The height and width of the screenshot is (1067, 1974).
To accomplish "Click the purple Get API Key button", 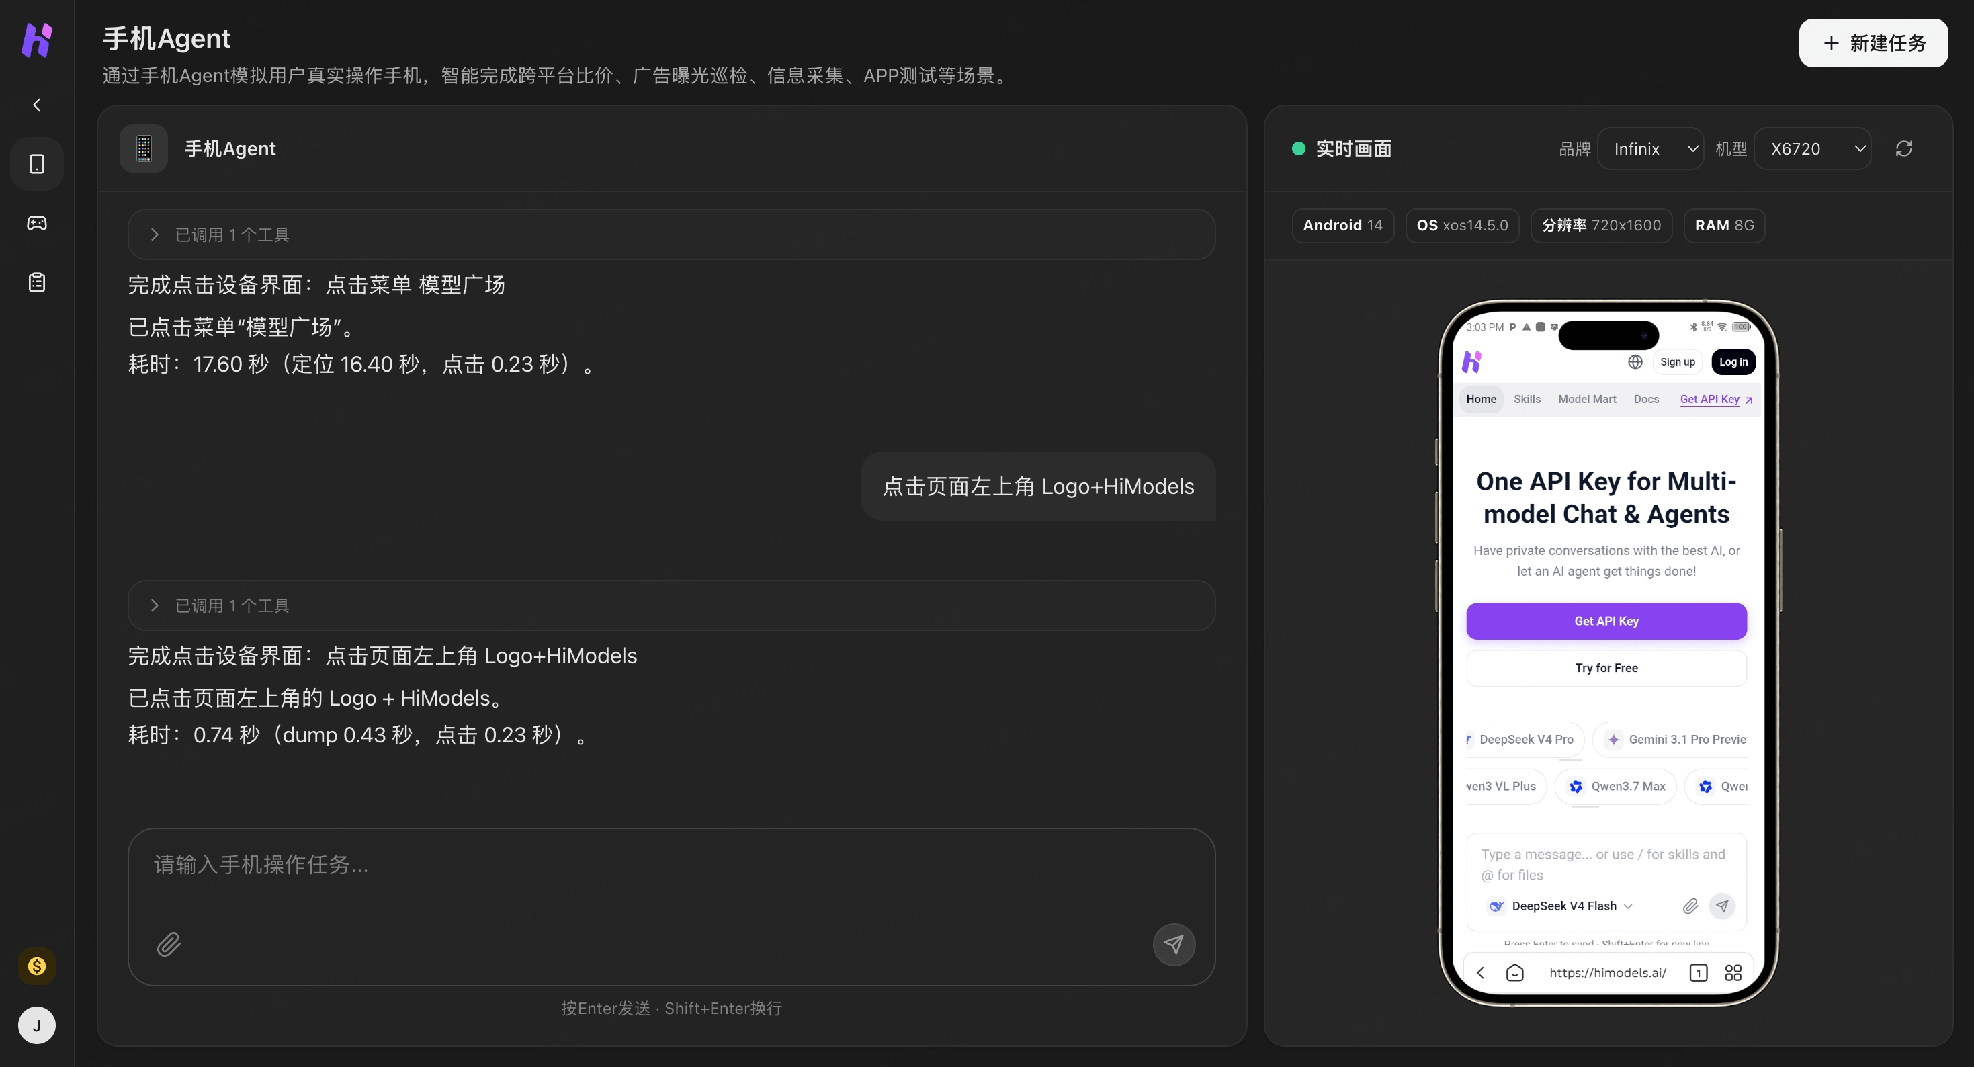I will [x=1606, y=621].
